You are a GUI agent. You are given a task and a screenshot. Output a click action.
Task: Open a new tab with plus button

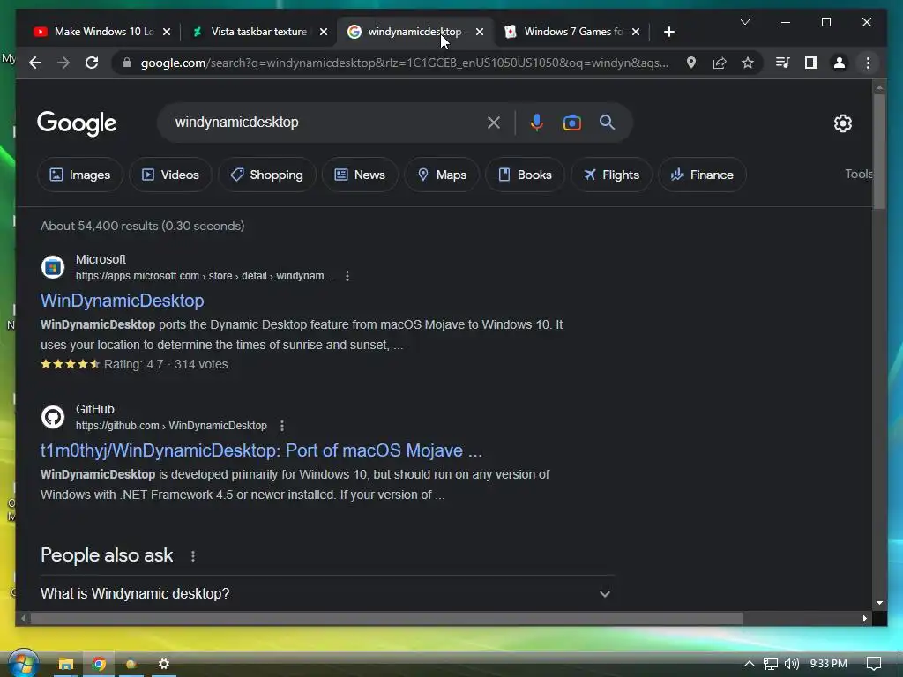(668, 32)
